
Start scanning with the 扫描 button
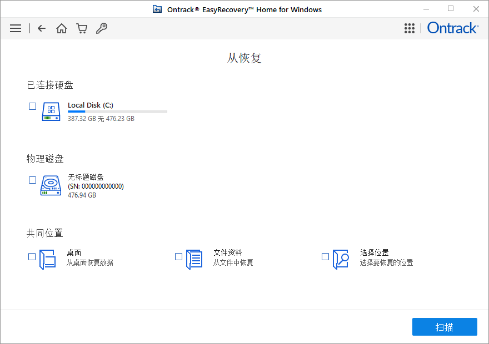coord(445,327)
